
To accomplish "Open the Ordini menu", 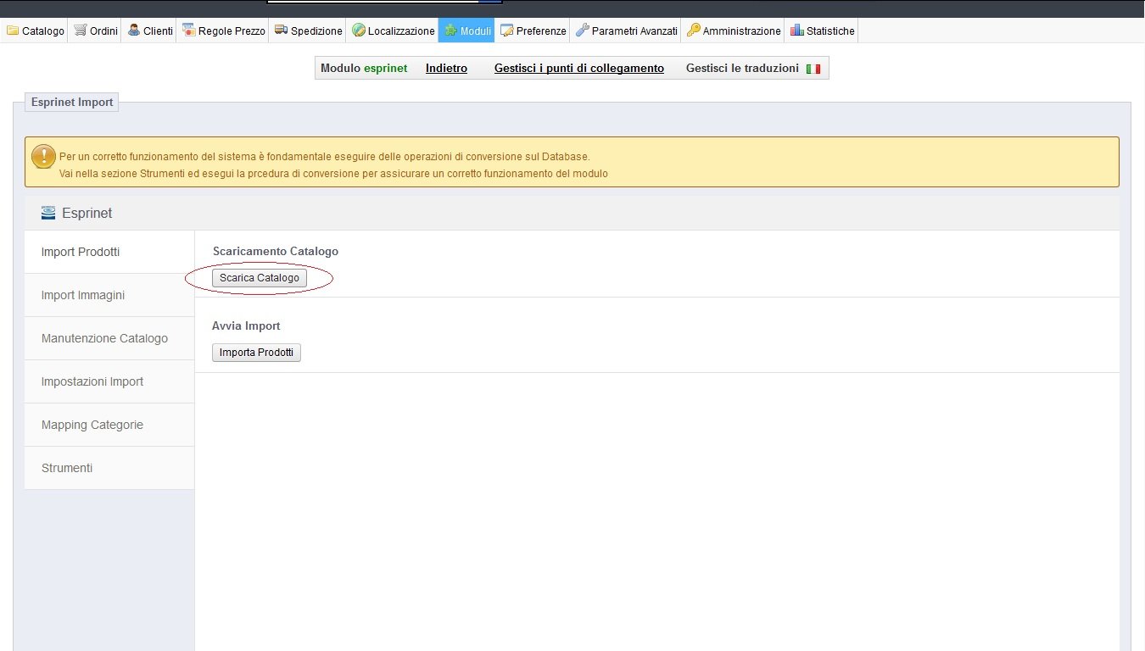I will tap(95, 31).
